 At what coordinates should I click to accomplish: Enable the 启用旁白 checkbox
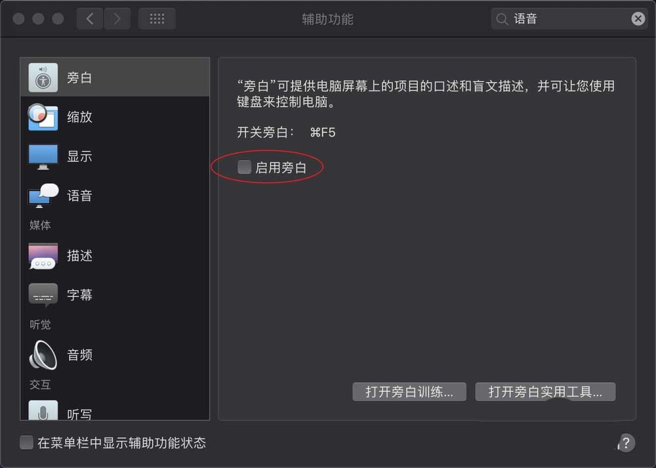[x=244, y=167]
